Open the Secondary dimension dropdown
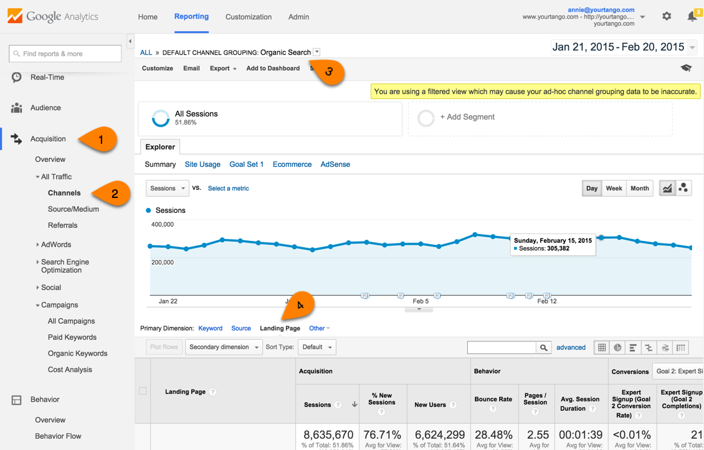The height and width of the screenshot is (450, 704). tap(223, 347)
